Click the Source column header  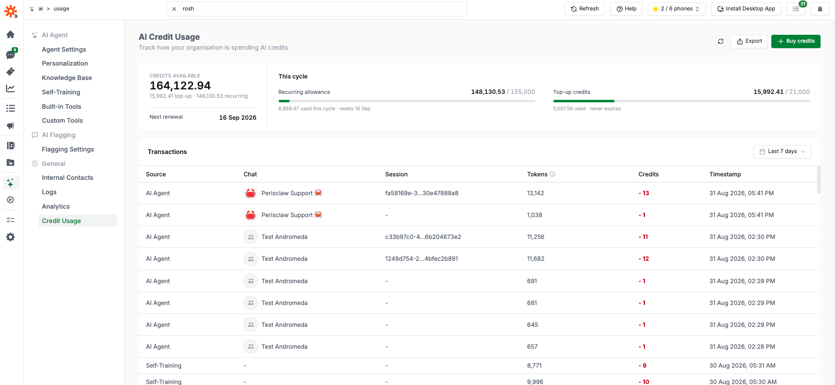click(156, 174)
